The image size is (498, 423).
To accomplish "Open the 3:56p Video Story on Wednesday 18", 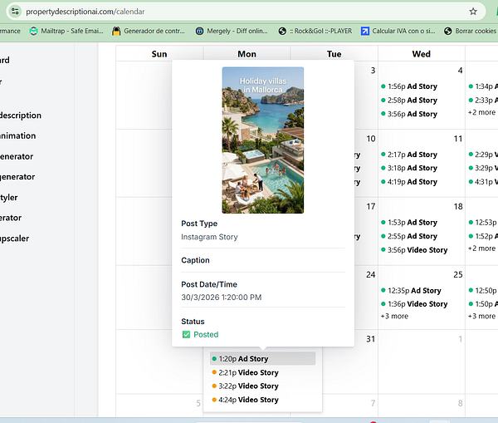I will pyautogui.click(x=414, y=250).
